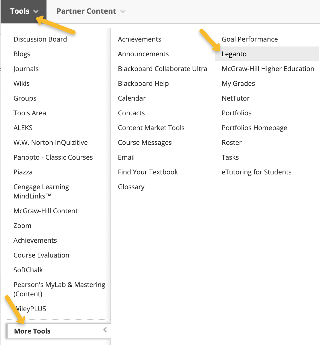The height and width of the screenshot is (345, 320).
Task: Select Email tool
Action: pyautogui.click(x=126, y=157)
